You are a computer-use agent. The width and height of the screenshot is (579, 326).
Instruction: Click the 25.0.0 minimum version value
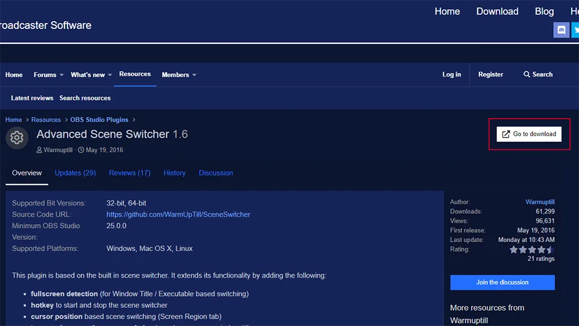[116, 226]
